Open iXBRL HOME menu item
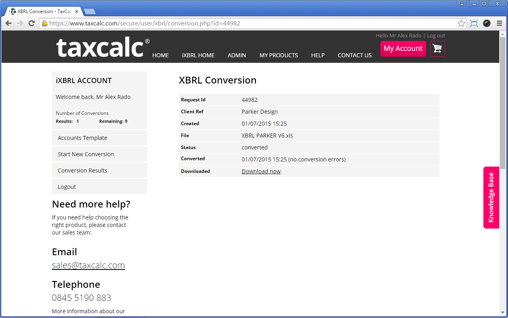The height and width of the screenshot is (318, 508). coord(198,55)
